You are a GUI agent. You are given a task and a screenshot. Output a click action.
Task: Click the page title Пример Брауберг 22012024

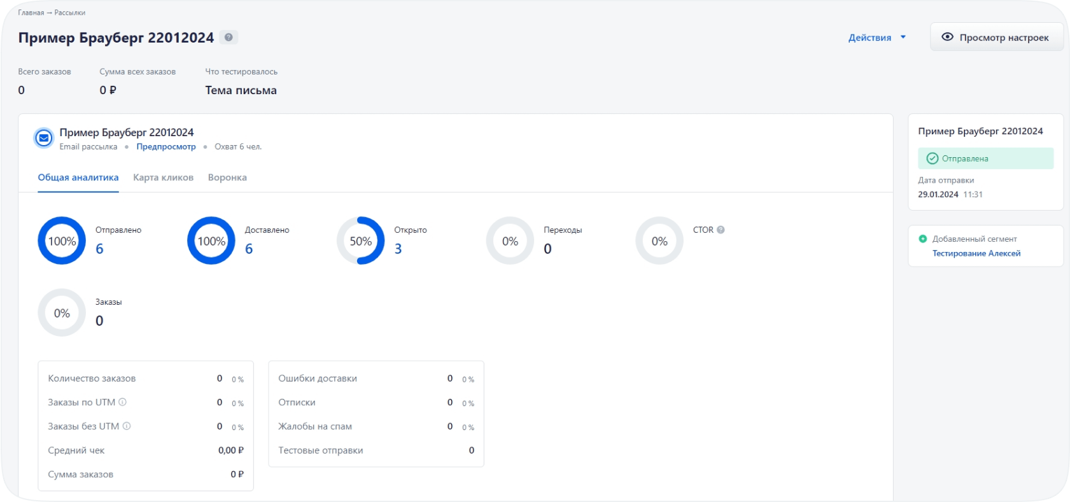[116, 38]
